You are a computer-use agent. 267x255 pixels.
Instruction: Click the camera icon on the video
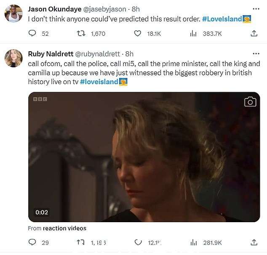(250, 102)
